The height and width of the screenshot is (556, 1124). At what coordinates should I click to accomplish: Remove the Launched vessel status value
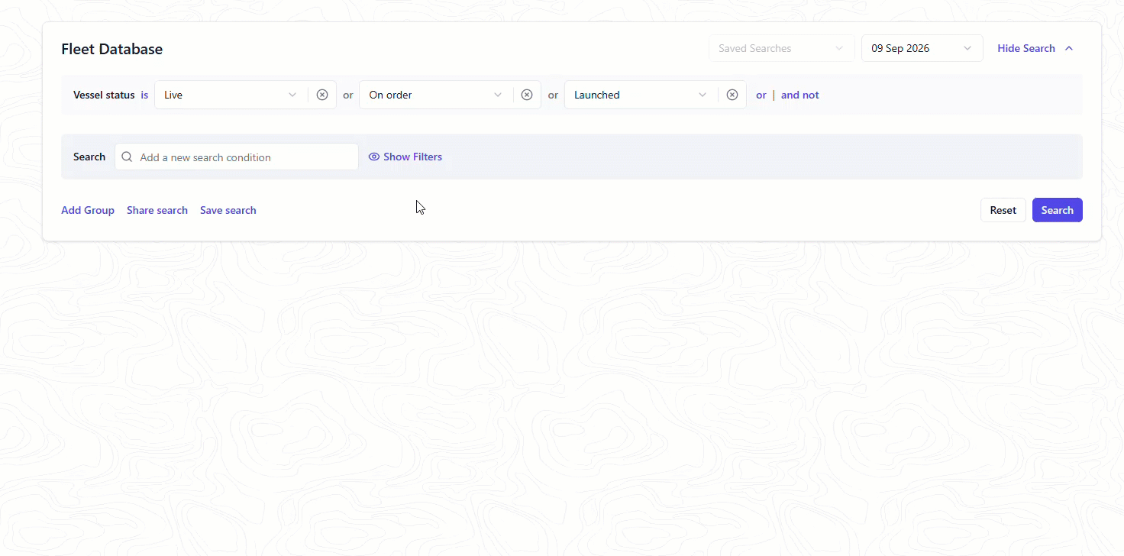pos(732,95)
